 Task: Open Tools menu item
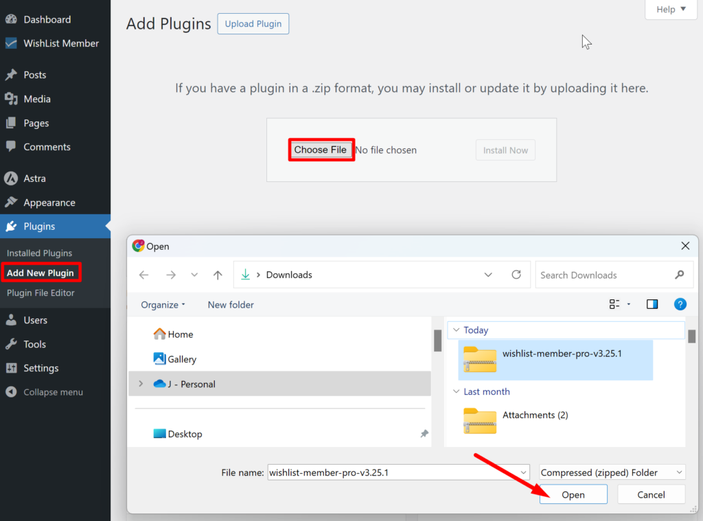[x=34, y=345]
